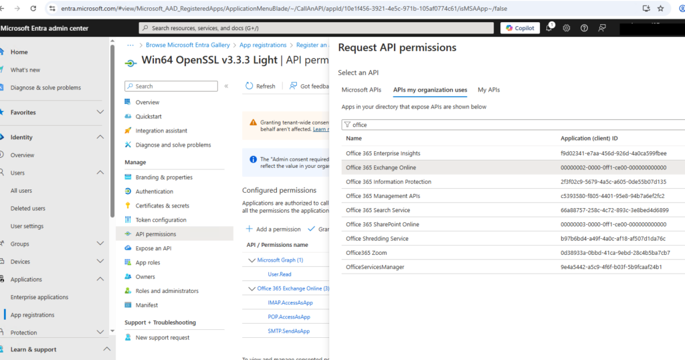Click the Refresh icon in the toolbar
This screenshot has width=685, height=360.
point(249,86)
